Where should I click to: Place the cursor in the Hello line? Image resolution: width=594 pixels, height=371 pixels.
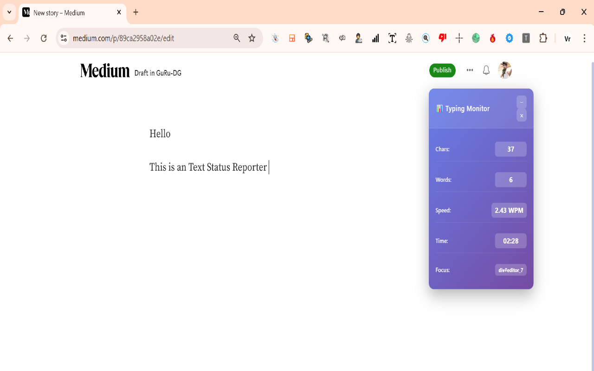tap(160, 134)
